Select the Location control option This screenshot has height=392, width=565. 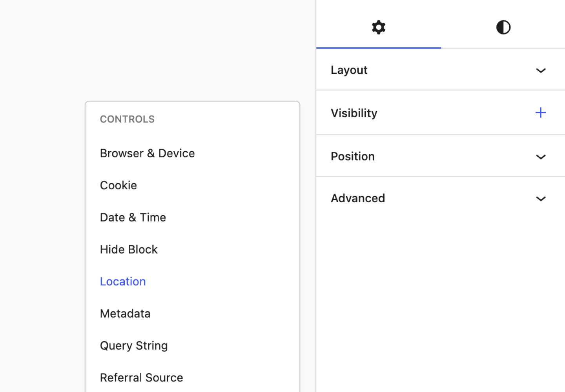pos(123,281)
